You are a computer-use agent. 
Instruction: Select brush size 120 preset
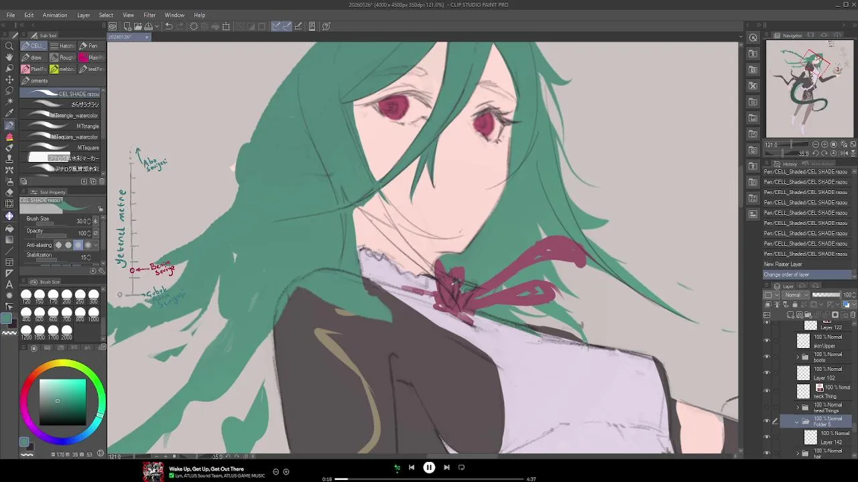point(26,296)
